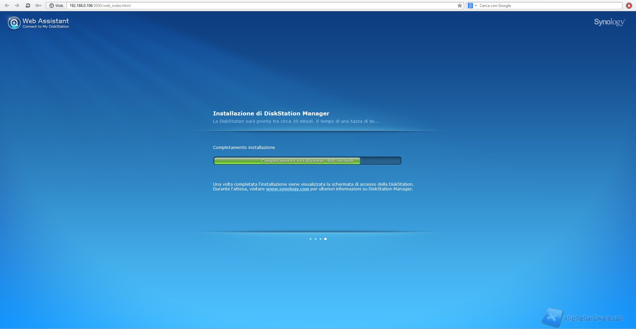The image size is (636, 329).
Task: Bookmark the page with the star icon
Action: (459, 6)
